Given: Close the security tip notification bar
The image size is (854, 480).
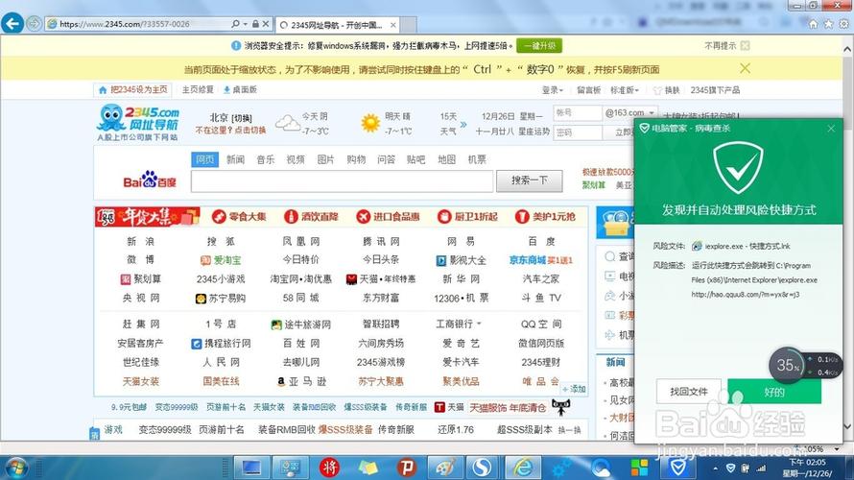Looking at the screenshot, I should point(745,46).
